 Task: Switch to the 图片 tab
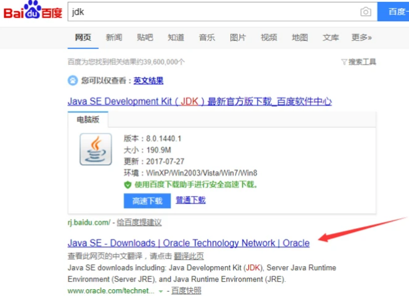[238, 38]
